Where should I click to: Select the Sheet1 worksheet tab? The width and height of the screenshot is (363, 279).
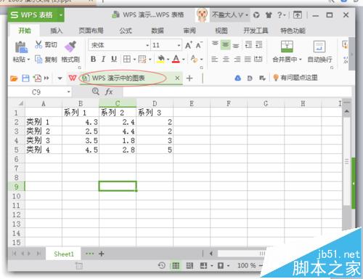[64, 254]
